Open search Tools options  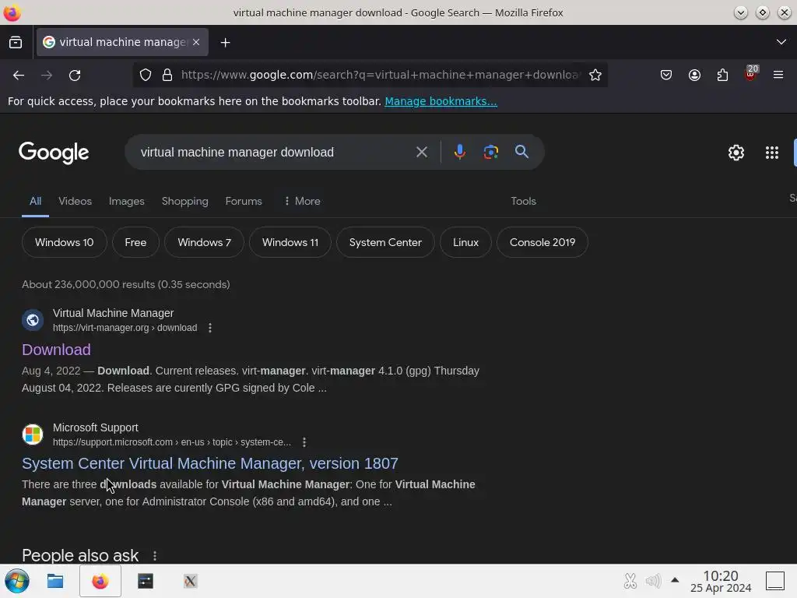[524, 202]
